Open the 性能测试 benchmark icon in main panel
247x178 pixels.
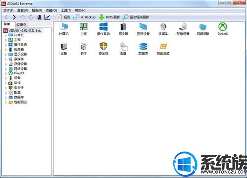tap(163, 49)
